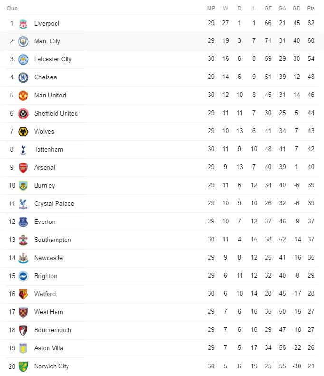Select the Man. City badge icon
The width and height of the screenshot is (324, 376).
[x=23, y=41]
